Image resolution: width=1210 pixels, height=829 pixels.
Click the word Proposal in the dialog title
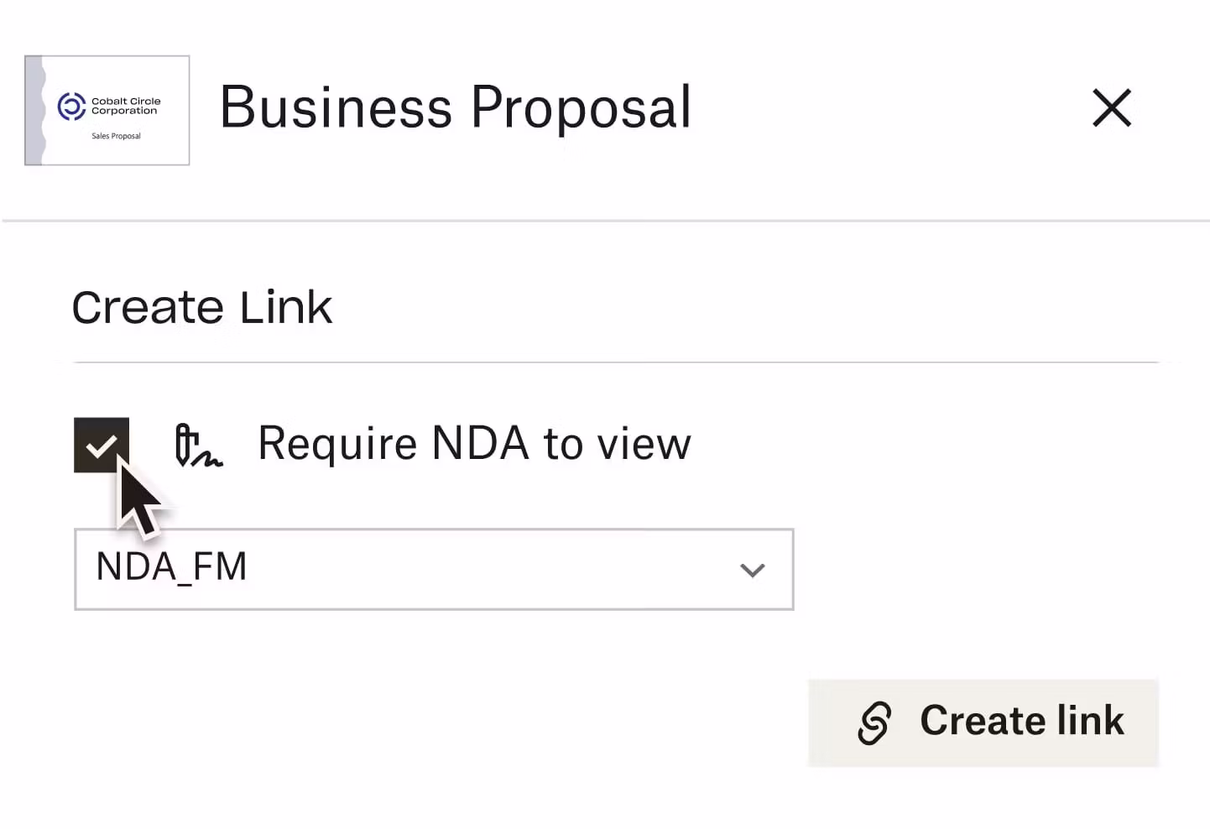(x=581, y=108)
